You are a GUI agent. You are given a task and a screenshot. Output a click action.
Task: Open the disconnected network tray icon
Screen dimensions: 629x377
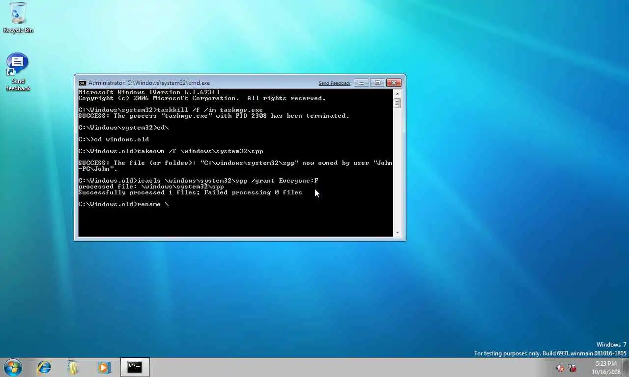click(x=572, y=368)
